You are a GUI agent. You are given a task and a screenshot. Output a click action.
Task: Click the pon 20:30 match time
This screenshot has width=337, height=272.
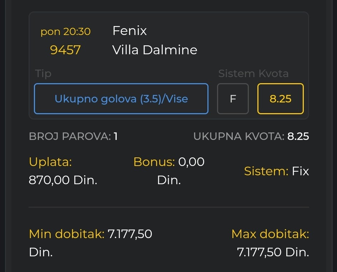[x=66, y=31]
